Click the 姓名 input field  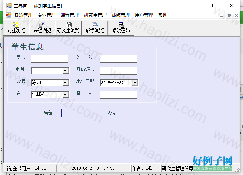point(118,59)
